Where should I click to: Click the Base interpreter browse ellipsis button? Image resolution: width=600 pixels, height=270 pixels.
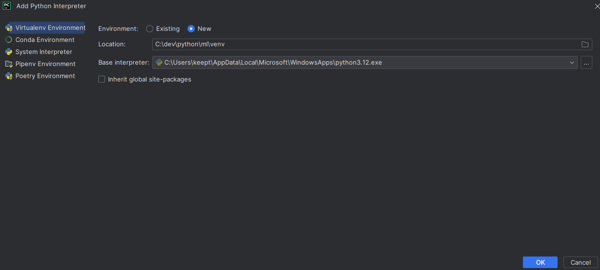(x=587, y=62)
